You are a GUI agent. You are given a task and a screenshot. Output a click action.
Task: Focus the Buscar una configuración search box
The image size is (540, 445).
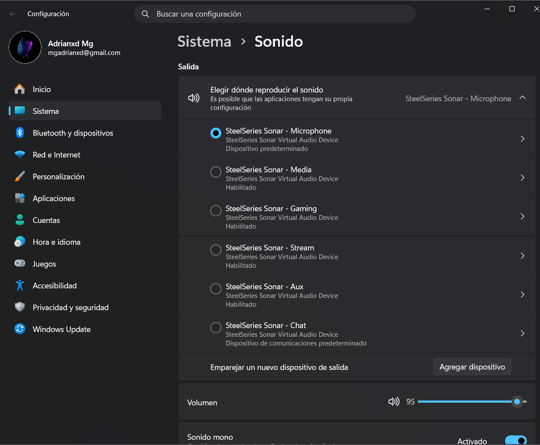point(275,14)
